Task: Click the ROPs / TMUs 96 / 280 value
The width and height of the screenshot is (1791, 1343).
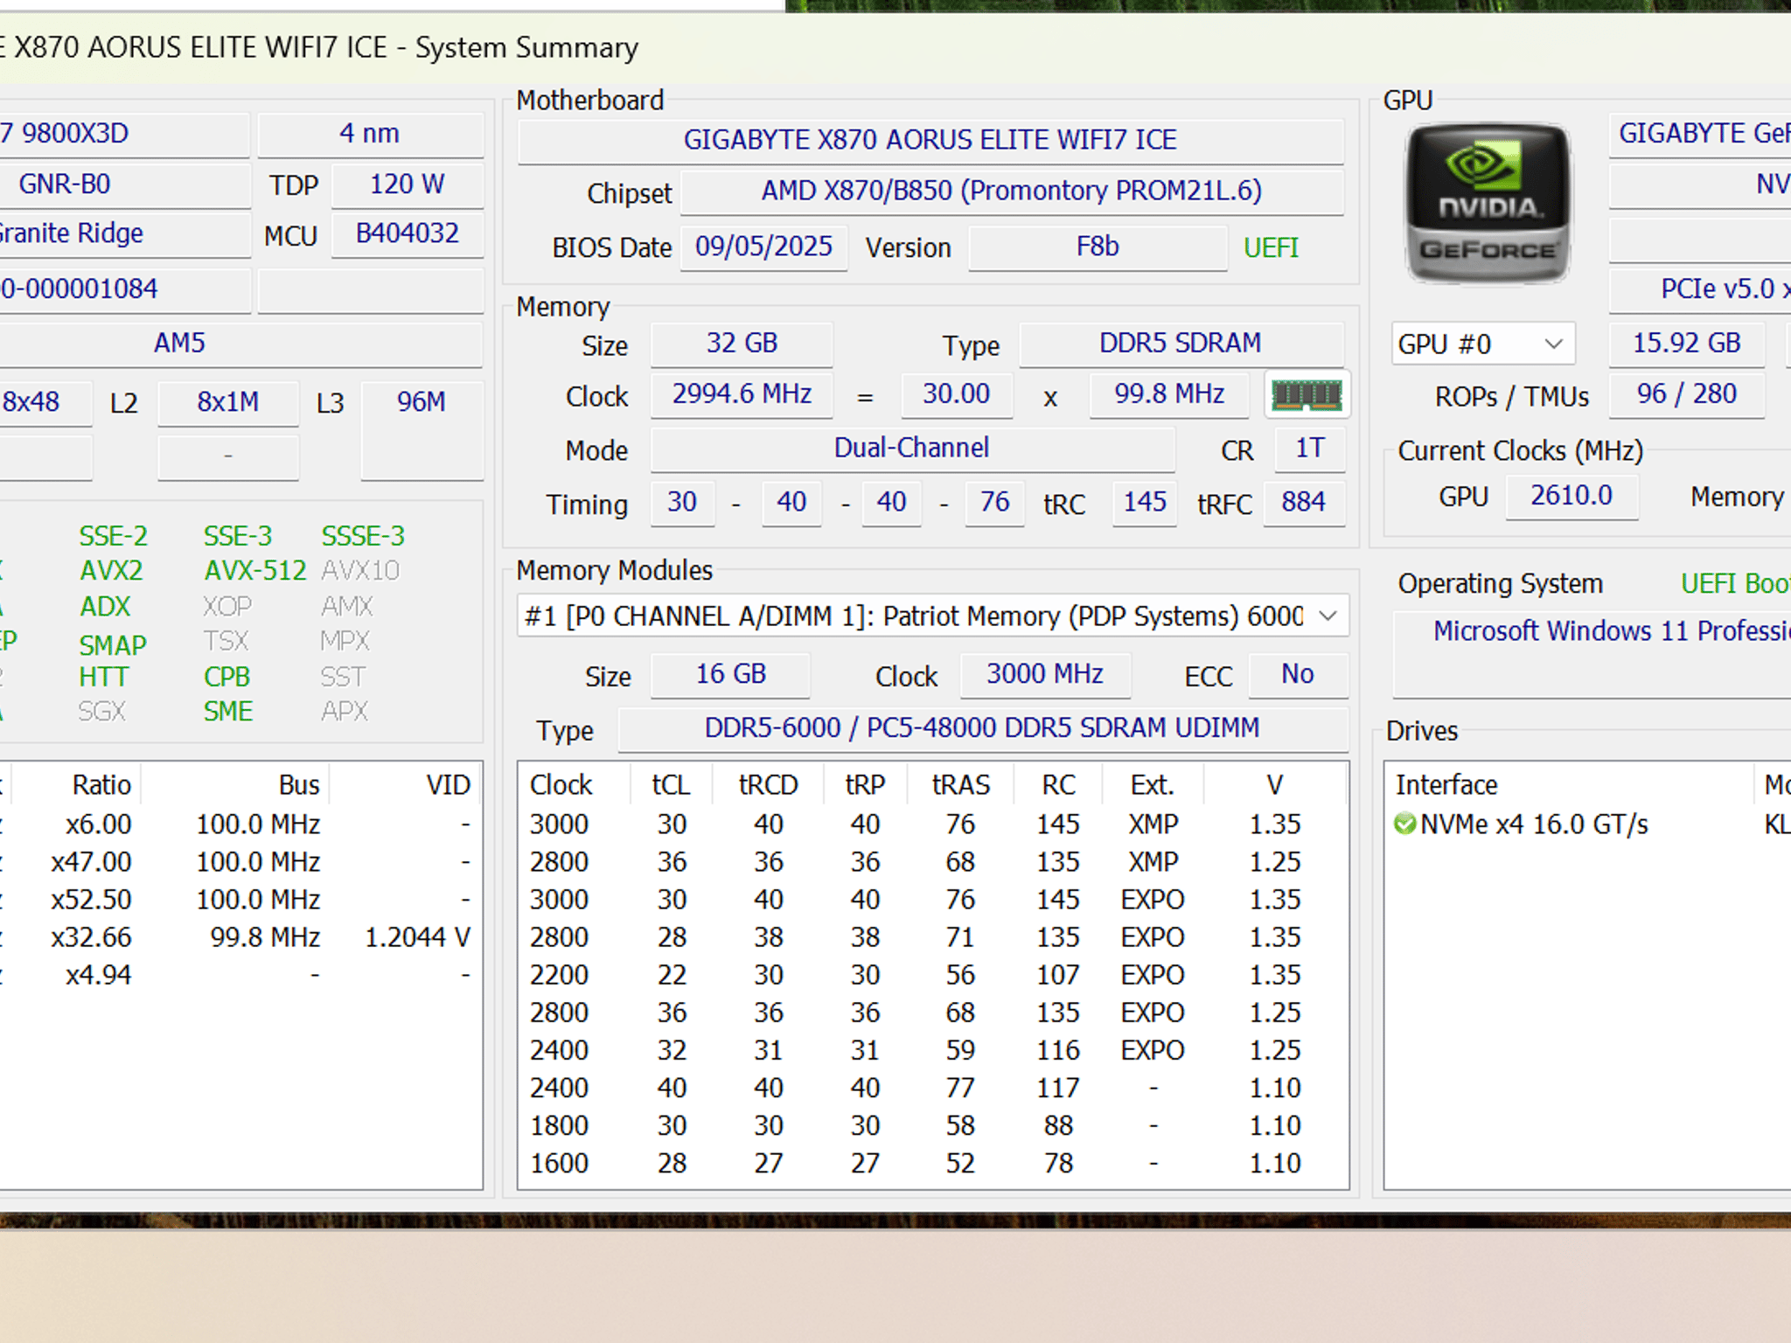Action: [1687, 394]
